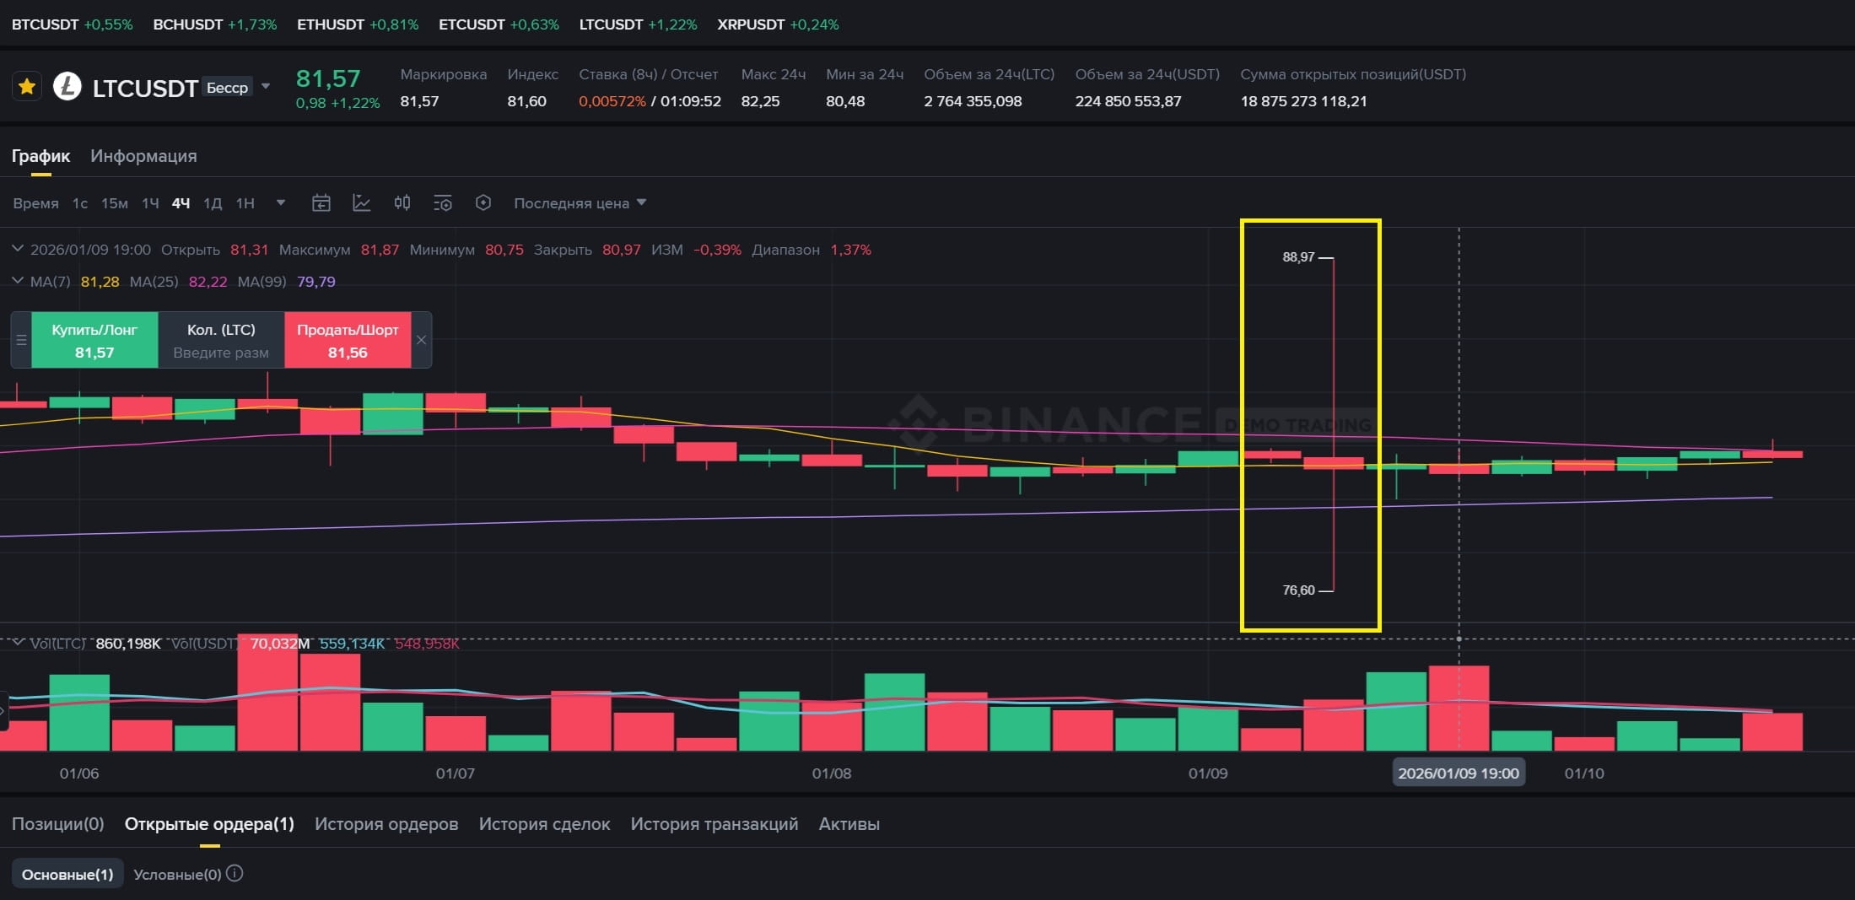The image size is (1855, 900).
Task: Focus the Кол. (LTC) quantity input
Action: click(221, 353)
